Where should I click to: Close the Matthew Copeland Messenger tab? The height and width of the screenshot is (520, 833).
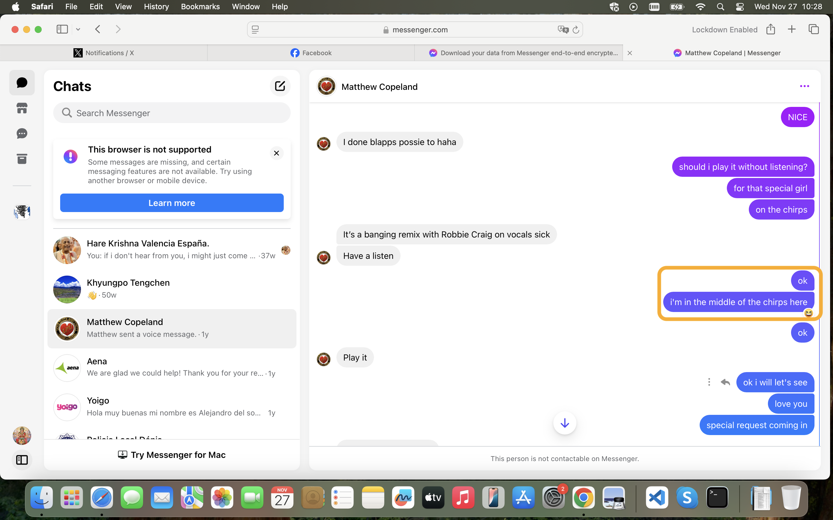[x=630, y=53]
